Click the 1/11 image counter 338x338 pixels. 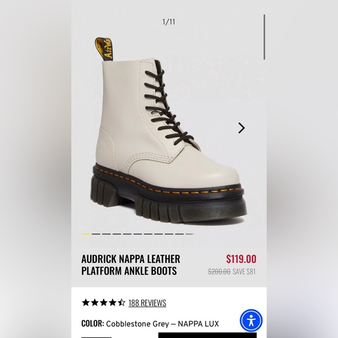click(169, 22)
